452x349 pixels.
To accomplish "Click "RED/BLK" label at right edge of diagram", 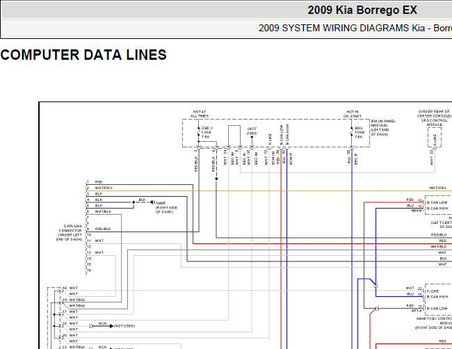I will tap(439, 235).
